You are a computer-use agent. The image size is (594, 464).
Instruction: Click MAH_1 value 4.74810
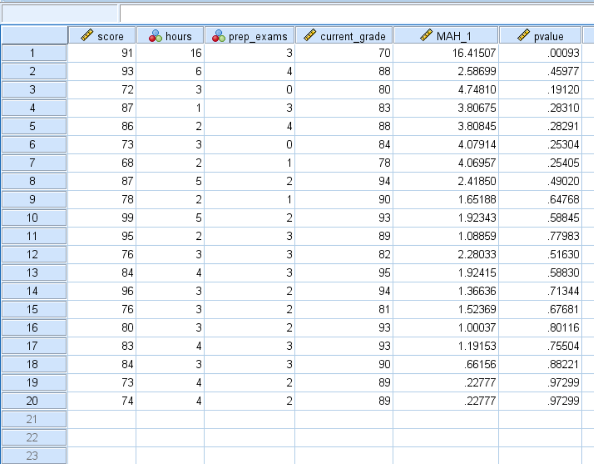pos(446,90)
